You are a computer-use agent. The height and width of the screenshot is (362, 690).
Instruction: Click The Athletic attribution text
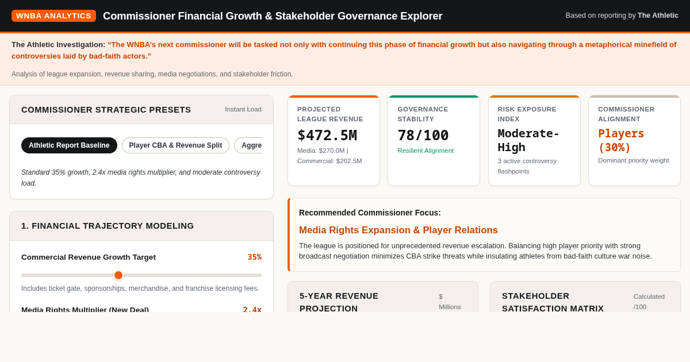click(658, 16)
